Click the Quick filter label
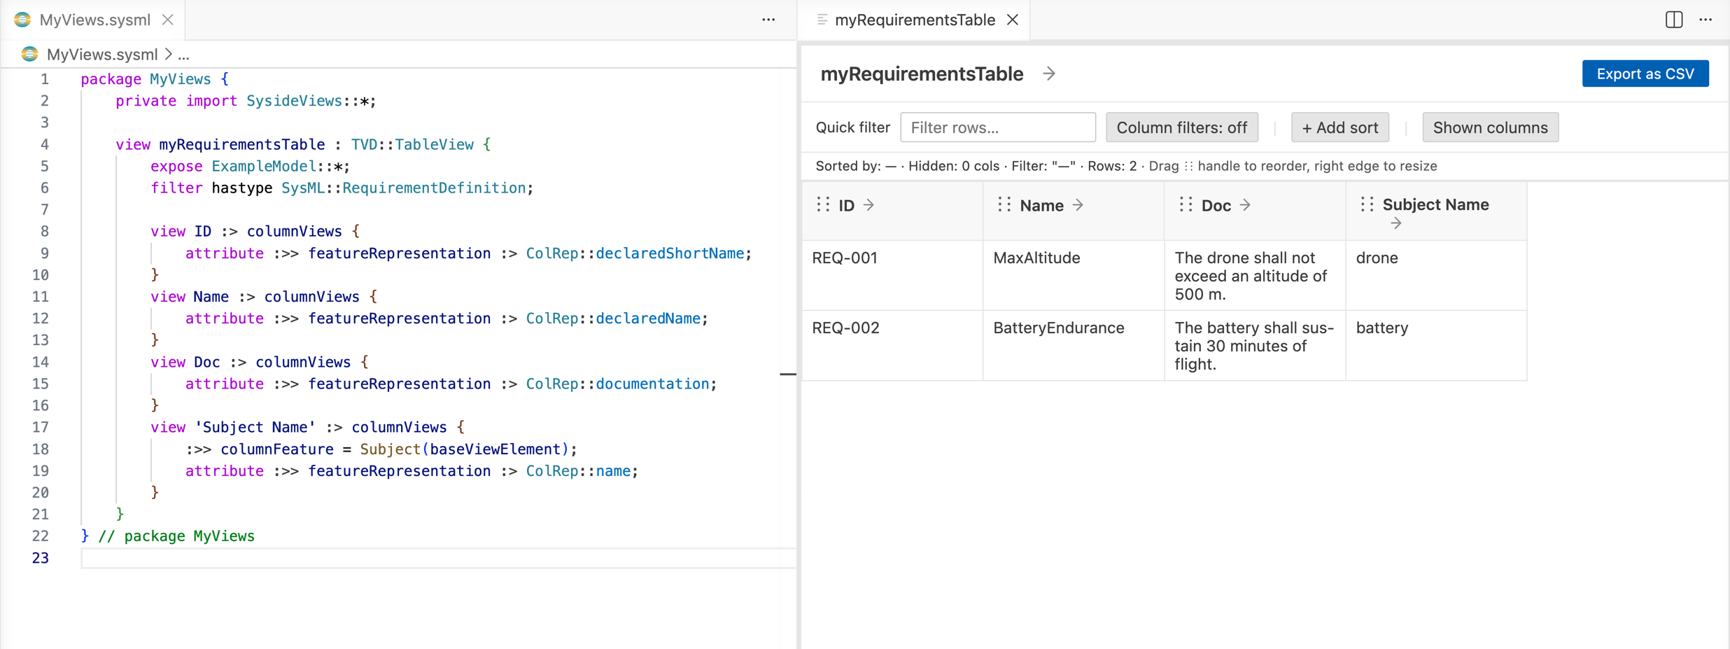Screen dimensions: 1730x649 [x=852, y=127]
